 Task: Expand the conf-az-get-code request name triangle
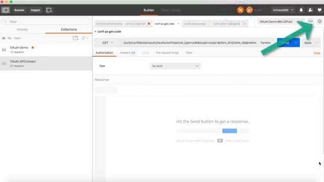click(96, 31)
